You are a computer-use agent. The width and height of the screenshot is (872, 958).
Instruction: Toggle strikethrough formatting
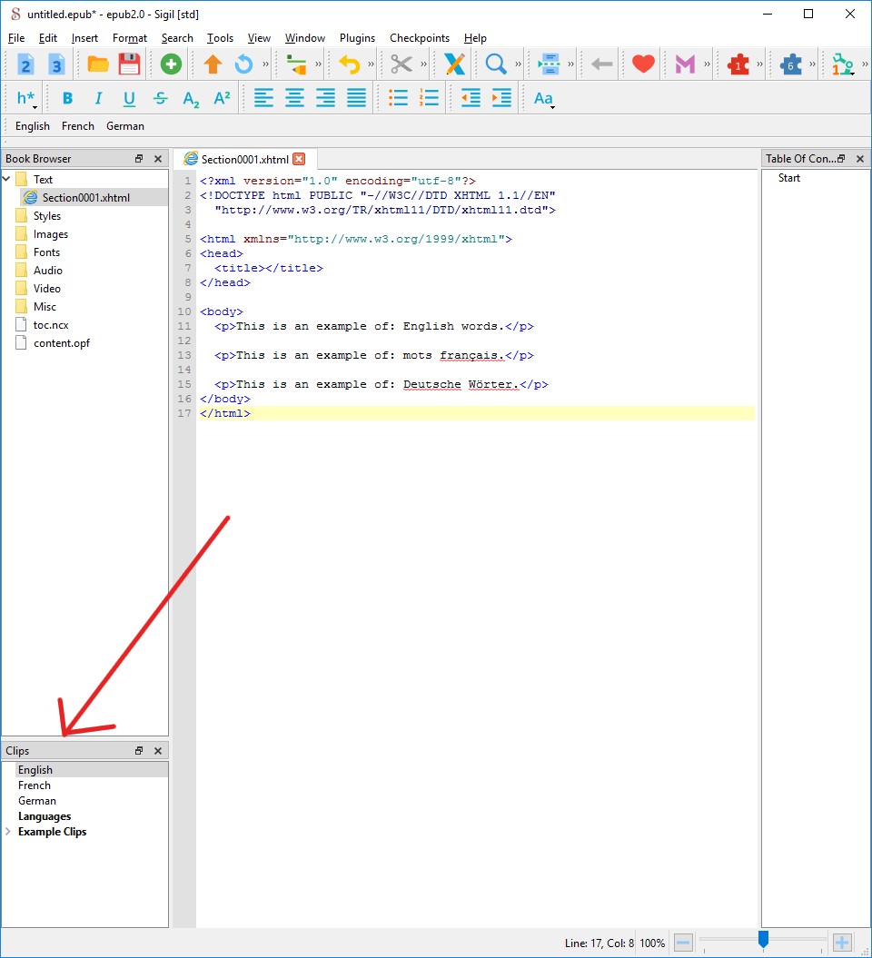pyautogui.click(x=160, y=98)
